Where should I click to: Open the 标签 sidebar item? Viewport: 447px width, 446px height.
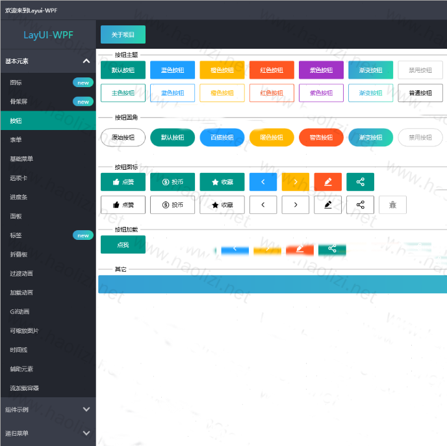pos(48,235)
